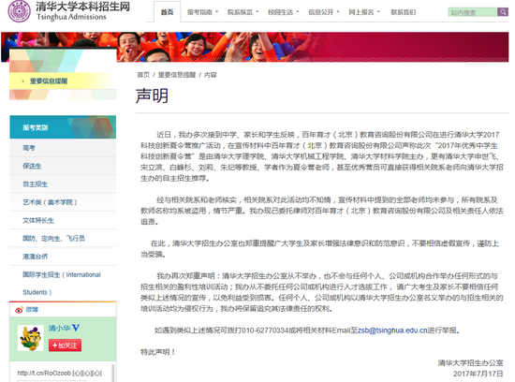The image size is (515, 382).
Task: Select 保送生 in the sidebar list
Action: [63, 167]
